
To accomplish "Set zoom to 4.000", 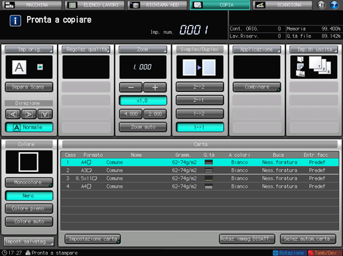I will tap(131, 114).
